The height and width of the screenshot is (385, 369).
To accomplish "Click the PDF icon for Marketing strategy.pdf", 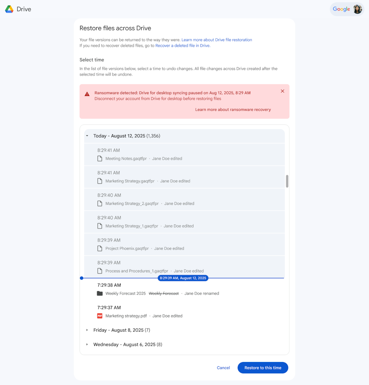I will 100,316.
